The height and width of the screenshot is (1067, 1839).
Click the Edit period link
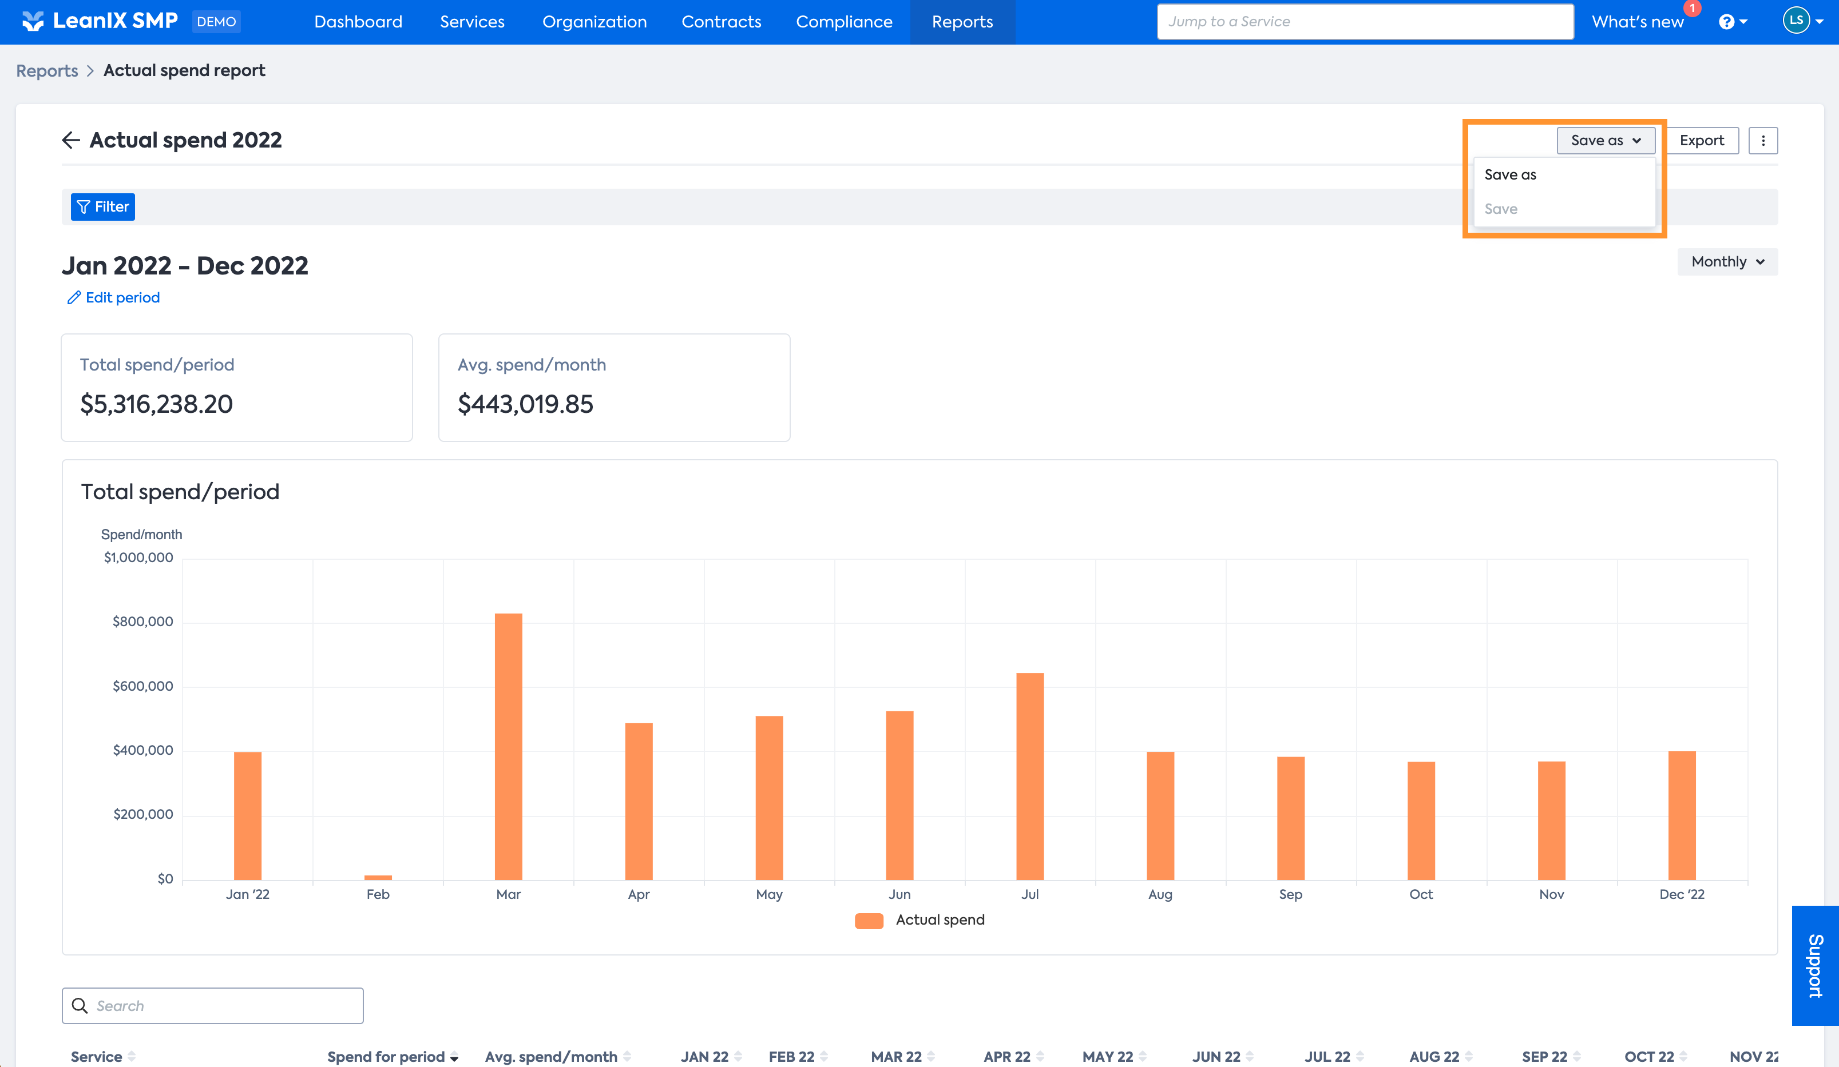pyautogui.click(x=114, y=297)
